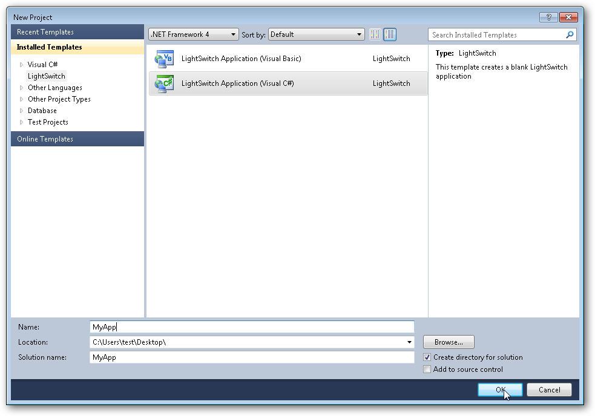Switch to medium icons list view
Viewport: 595px width, 416px height.
click(x=390, y=34)
